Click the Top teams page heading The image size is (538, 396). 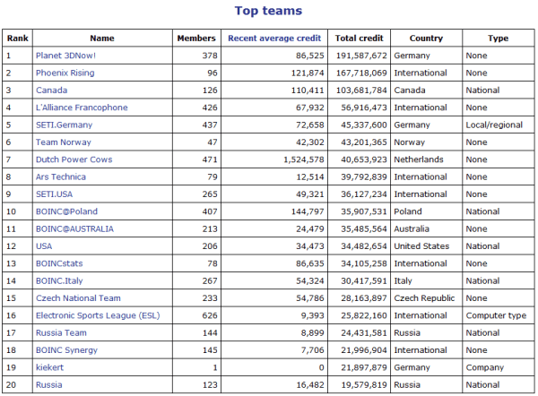(x=268, y=11)
